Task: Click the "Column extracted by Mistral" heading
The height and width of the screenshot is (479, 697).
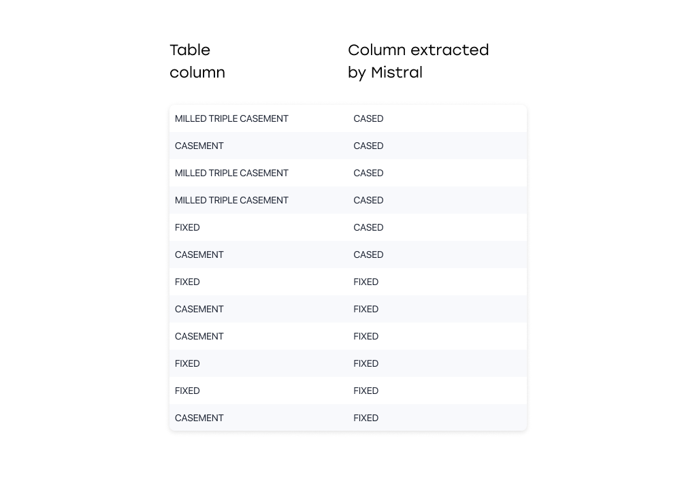Action: coord(418,61)
